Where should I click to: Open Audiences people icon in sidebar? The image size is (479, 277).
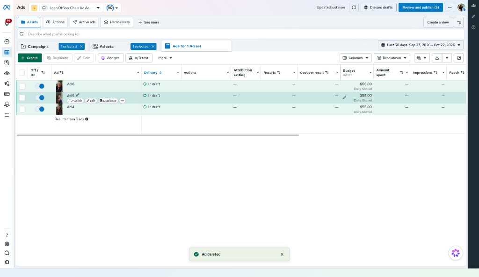(x=7, y=73)
